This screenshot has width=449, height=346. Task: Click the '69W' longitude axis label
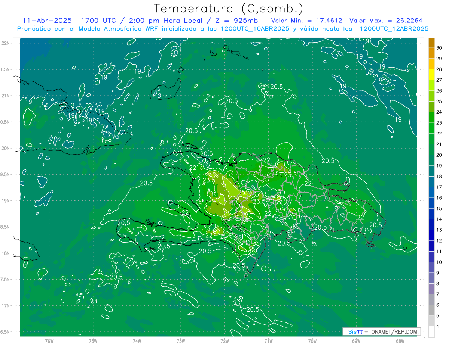(x=356, y=341)
